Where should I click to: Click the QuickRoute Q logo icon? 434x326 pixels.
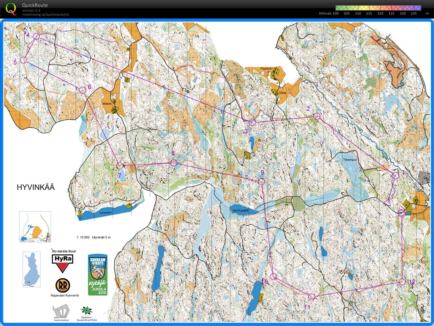[x=11, y=8]
